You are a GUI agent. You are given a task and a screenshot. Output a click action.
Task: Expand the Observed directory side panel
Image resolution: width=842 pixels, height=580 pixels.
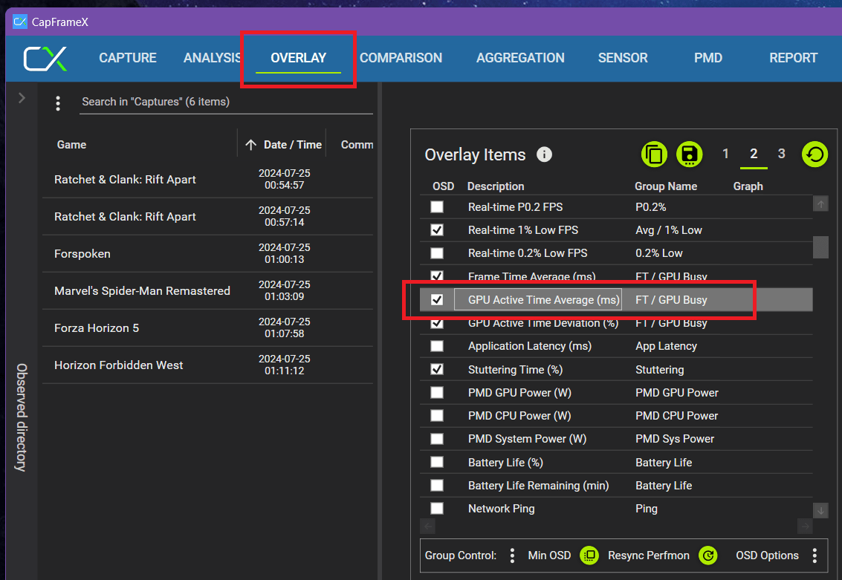[22, 98]
